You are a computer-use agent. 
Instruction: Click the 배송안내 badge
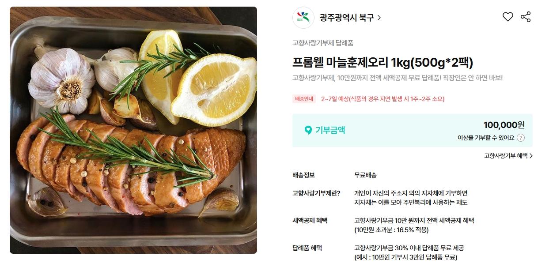[304, 99]
